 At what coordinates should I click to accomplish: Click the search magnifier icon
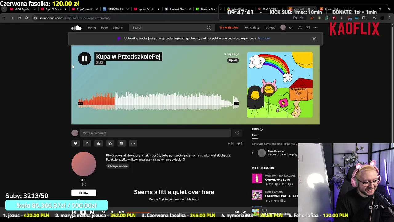pyautogui.click(x=209, y=27)
